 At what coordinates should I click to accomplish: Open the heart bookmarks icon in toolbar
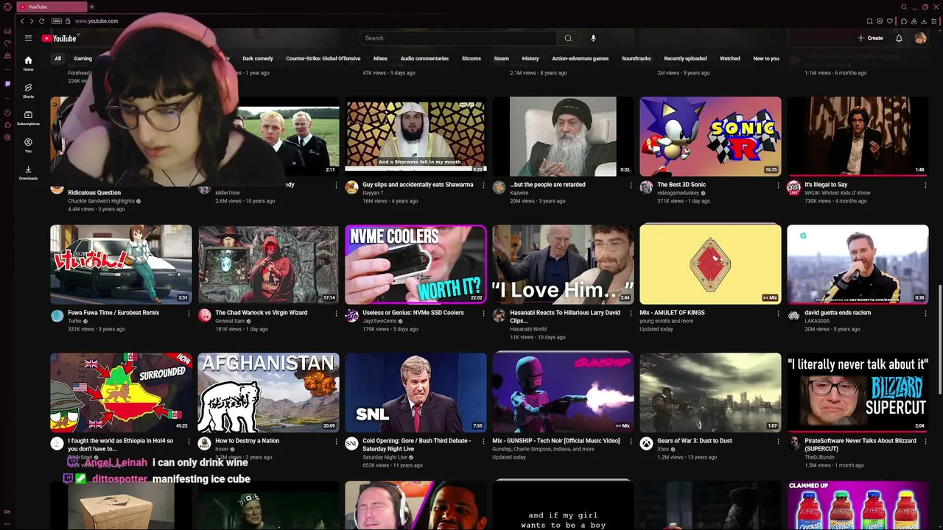tap(890, 21)
